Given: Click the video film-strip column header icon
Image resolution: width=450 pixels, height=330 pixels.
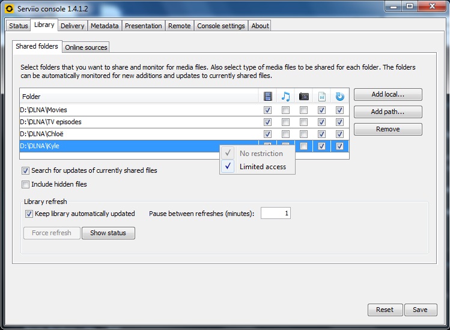Looking at the screenshot, I should (x=267, y=97).
